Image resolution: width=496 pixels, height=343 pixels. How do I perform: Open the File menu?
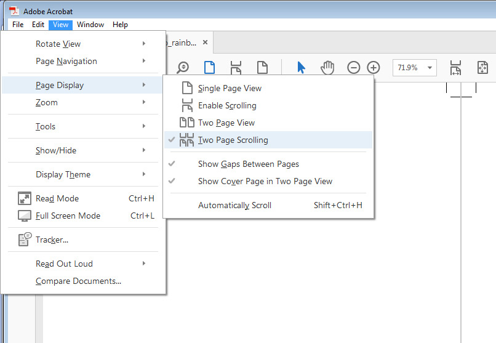[x=18, y=25]
